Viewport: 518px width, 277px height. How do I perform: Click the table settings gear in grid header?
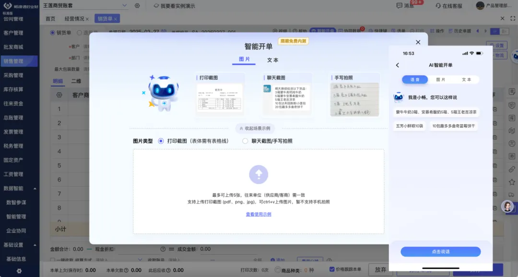[x=59, y=95]
